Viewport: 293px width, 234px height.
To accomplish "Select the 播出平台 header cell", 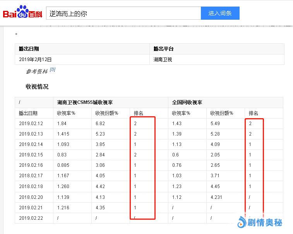I will pyautogui.click(x=163, y=49).
